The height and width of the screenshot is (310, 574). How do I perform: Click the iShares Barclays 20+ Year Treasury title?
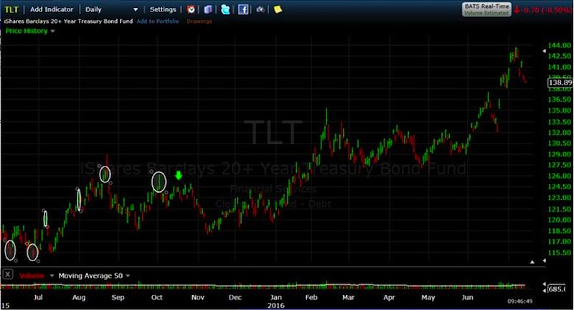[68, 22]
